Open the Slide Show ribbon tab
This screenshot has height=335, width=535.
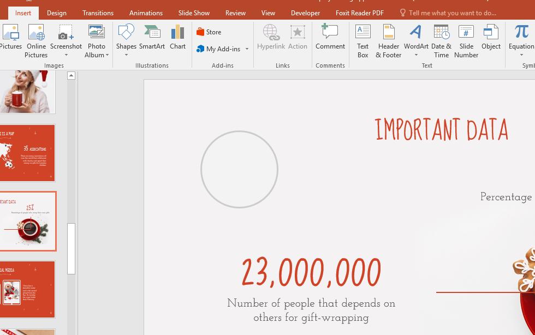[x=194, y=13]
